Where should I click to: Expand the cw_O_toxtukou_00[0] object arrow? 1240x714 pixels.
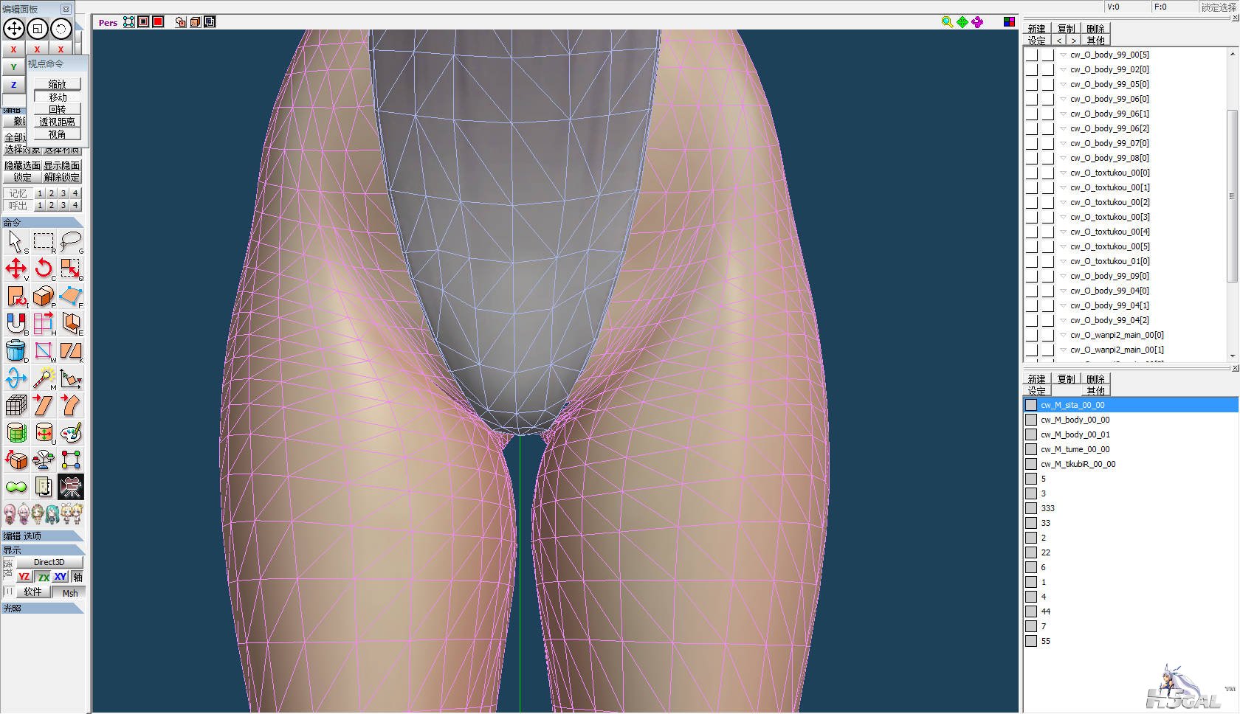click(1063, 173)
